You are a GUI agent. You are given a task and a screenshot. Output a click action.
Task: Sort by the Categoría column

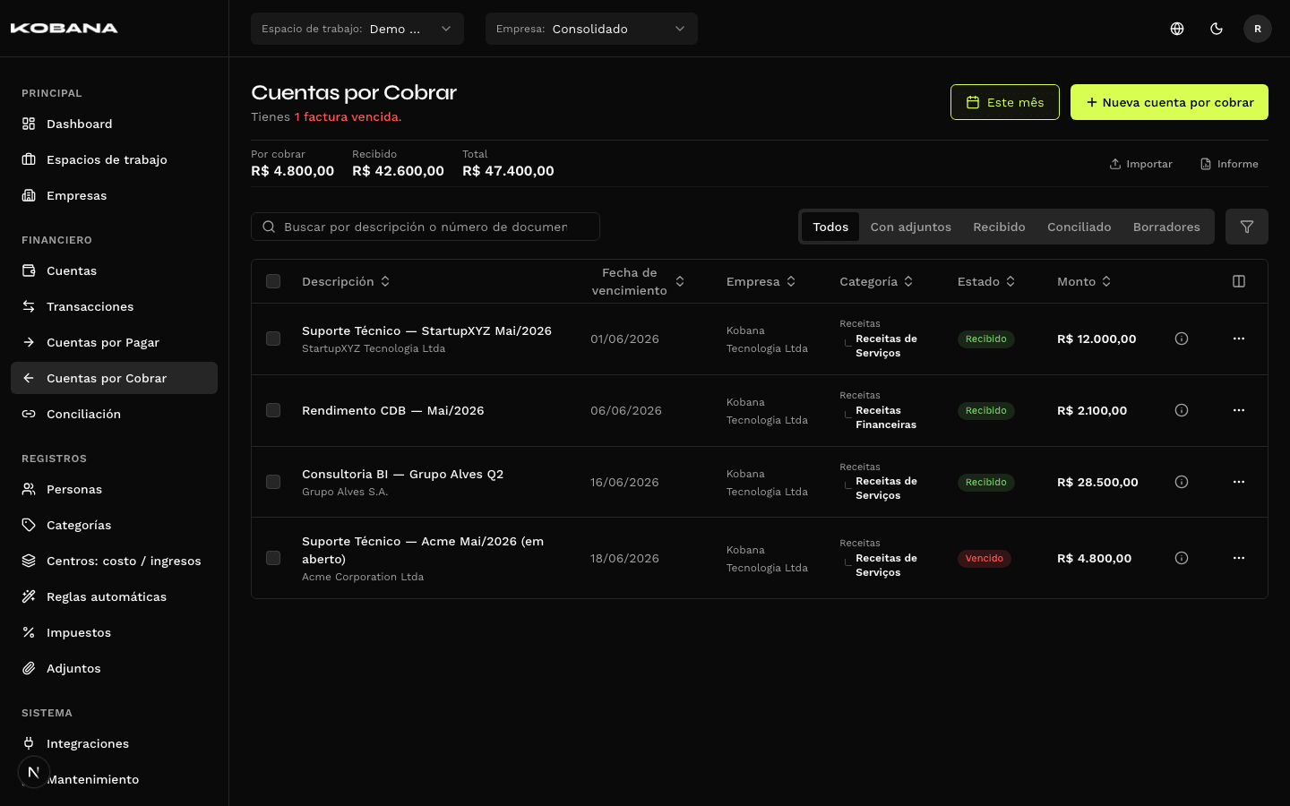pos(876,281)
